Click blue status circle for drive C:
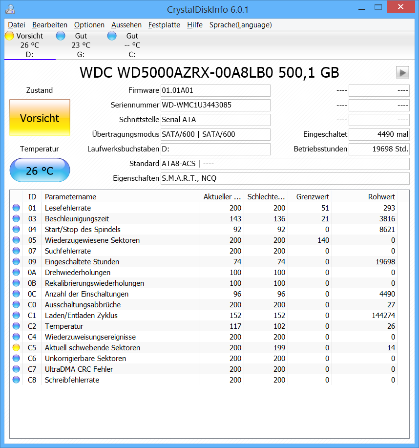This screenshot has width=419, height=448. tap(112, 36)
